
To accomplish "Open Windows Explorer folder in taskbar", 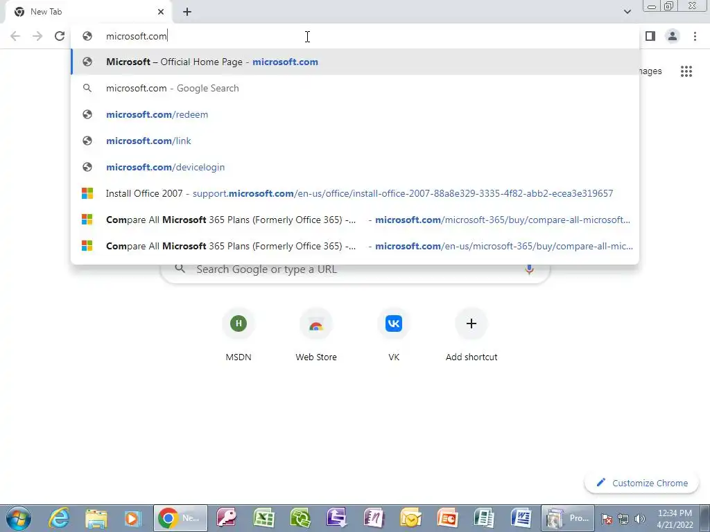I will point(96,518).
